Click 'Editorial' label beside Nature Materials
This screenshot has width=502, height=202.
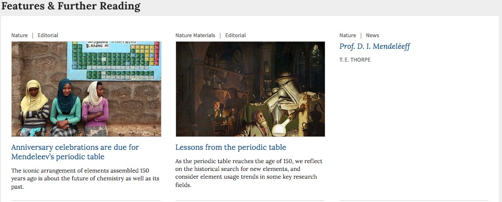point(235,35)
